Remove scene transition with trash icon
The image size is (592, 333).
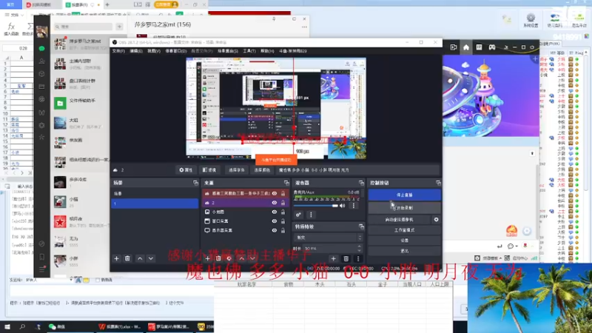click(346, 258)
